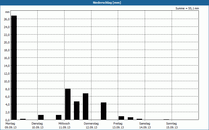
Task: Select the 18,0 y-axis tick label
Action: point(7,50)
